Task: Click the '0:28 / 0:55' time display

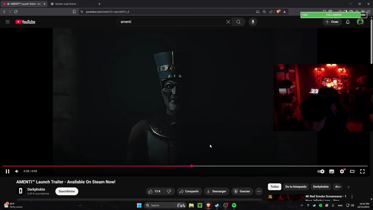Action: [30, 171]
